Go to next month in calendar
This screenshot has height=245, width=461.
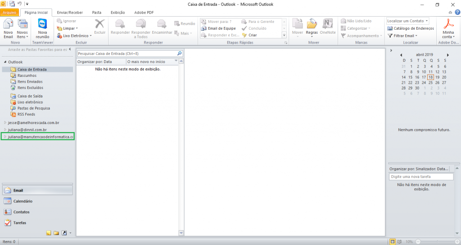pos(448,55)
